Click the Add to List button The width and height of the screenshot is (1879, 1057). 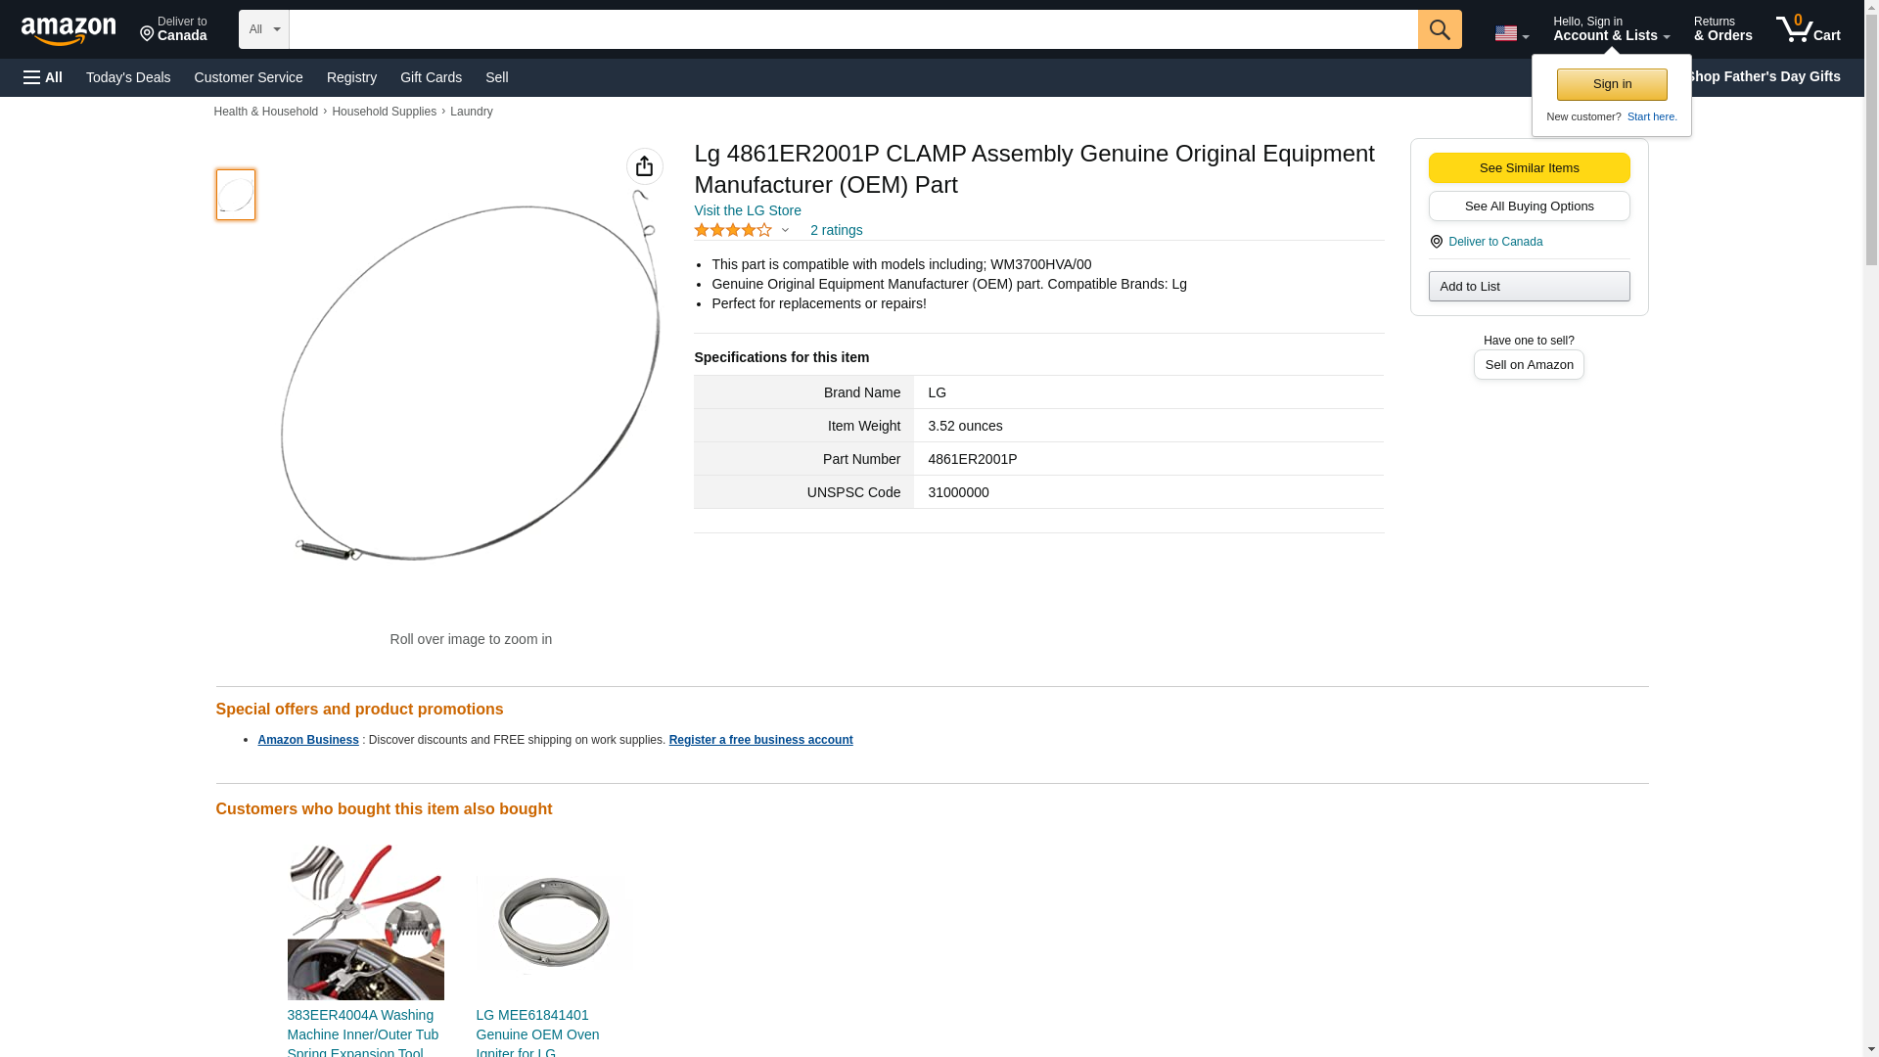click(x=1529, y=286)
